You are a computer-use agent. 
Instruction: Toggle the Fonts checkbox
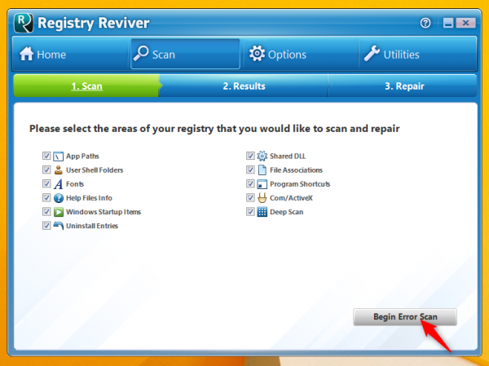(x=46, y=183)
